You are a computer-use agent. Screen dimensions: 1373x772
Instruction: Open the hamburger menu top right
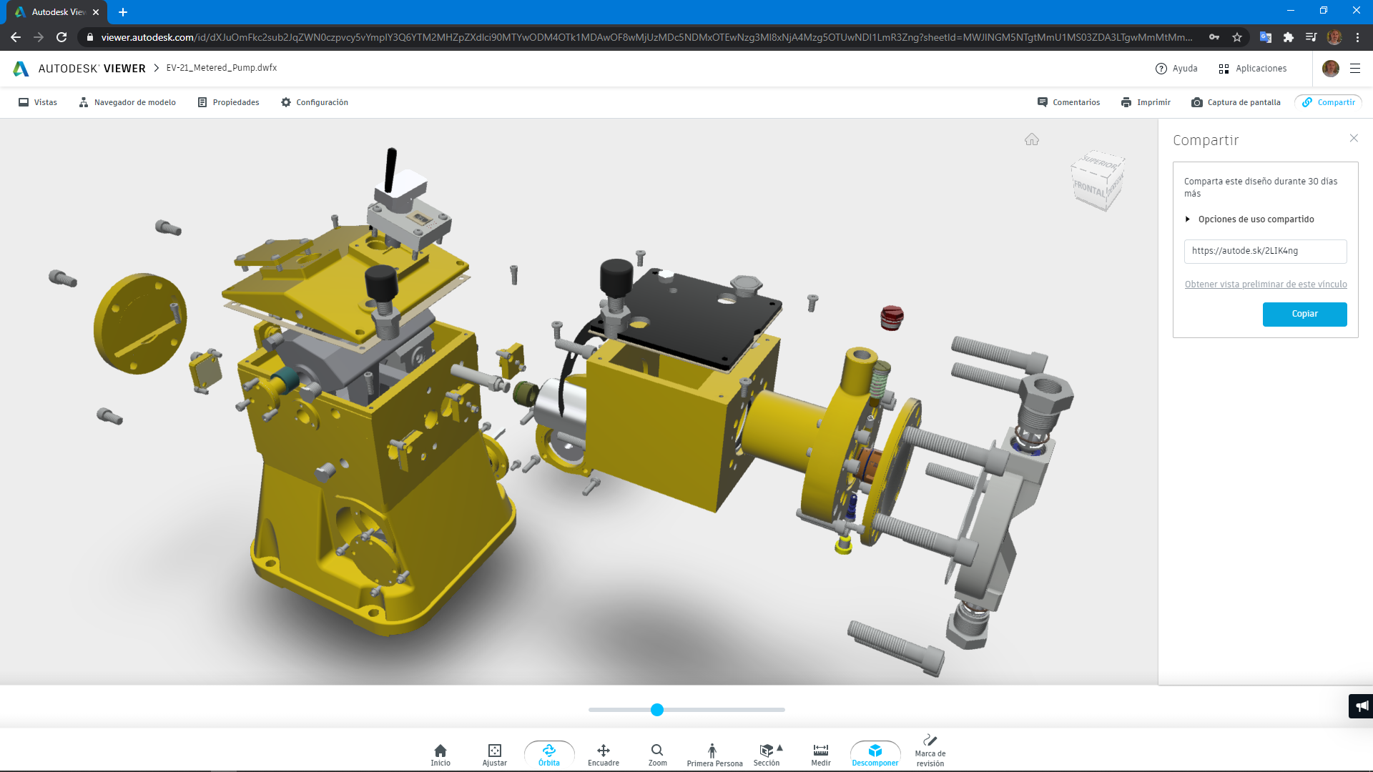pos(1354,69)
